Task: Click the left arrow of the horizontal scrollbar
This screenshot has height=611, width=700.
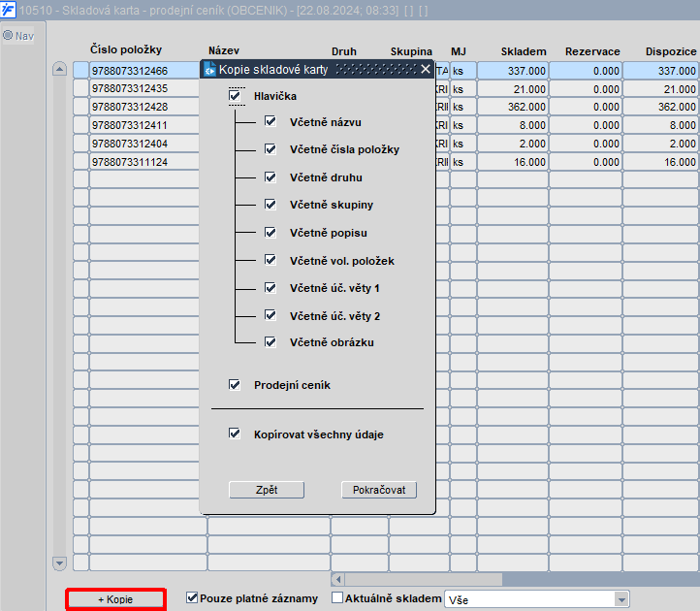Action: pyautogui.click(x=338, y=579)
